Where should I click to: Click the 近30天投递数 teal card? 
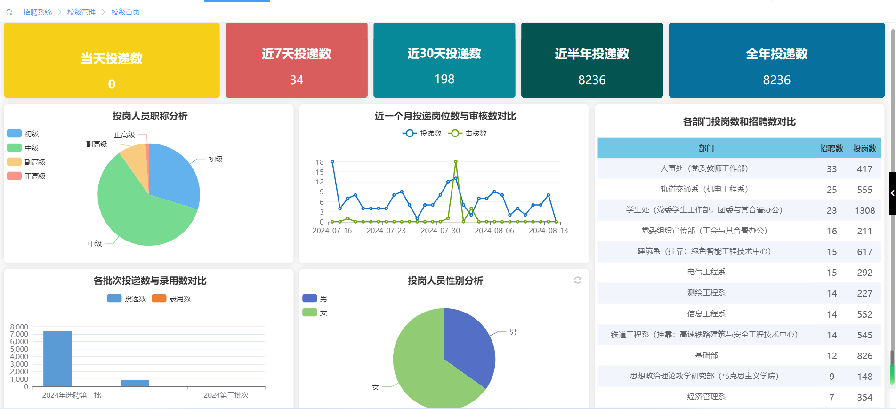(x=444, y=60)
